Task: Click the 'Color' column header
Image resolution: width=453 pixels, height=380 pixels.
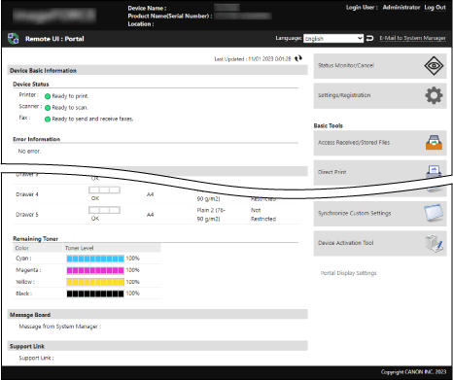Action: point(22,248)
